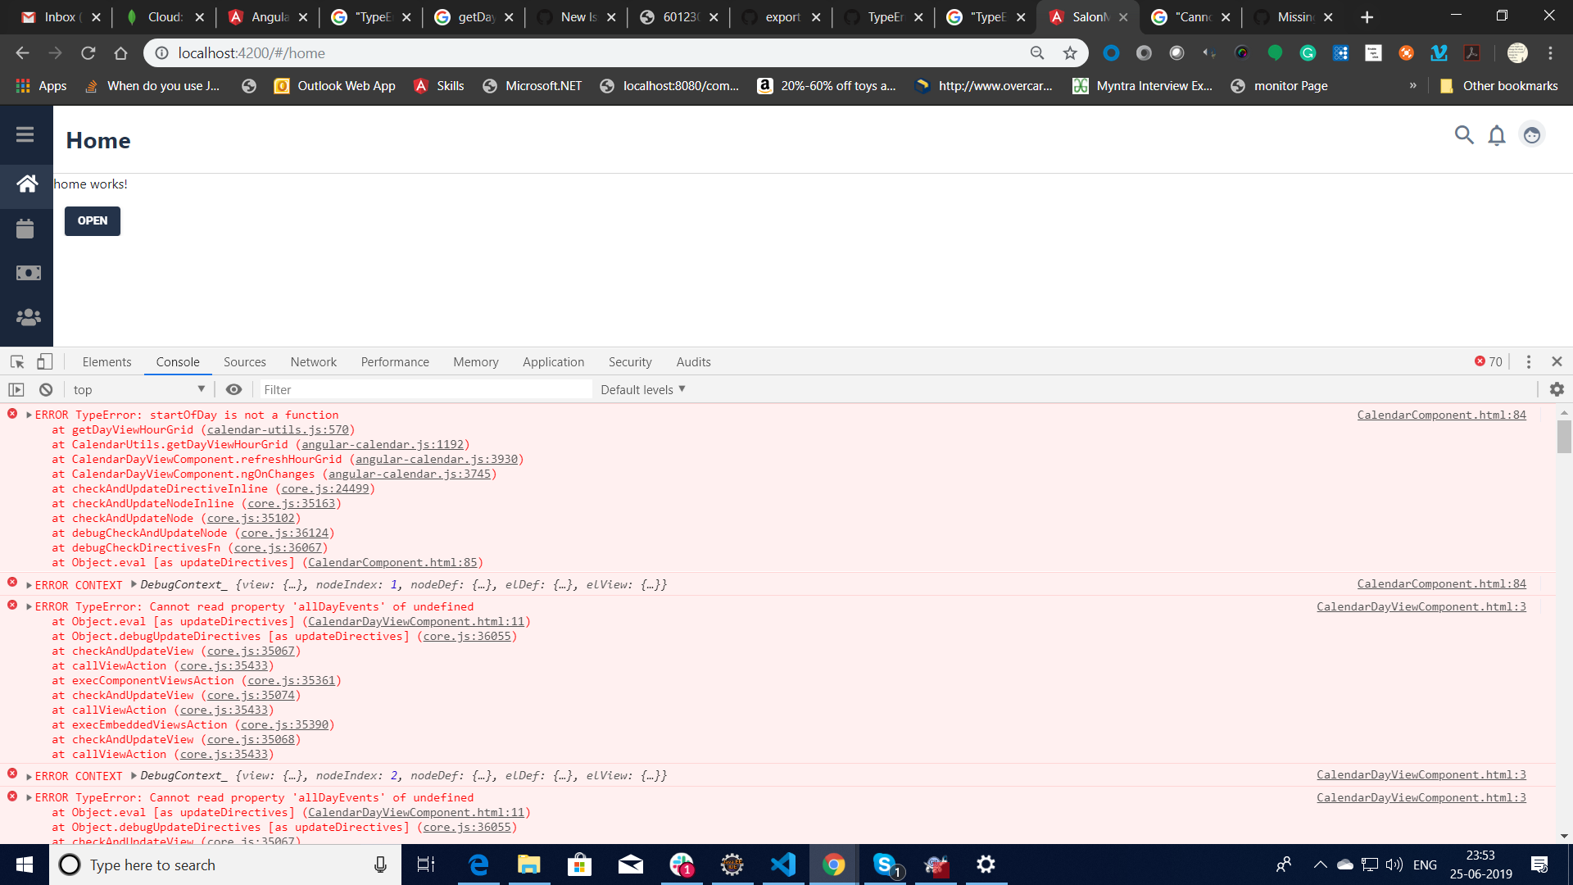Clear the console
1573x885 pixels.
[46, 390]
